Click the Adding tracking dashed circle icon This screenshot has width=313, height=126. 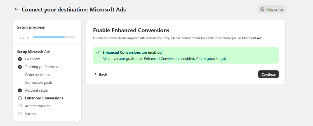point(20,106)
